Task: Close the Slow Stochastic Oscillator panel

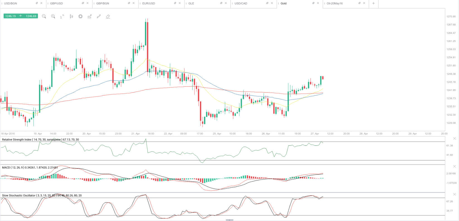Action: click(454, 195)
